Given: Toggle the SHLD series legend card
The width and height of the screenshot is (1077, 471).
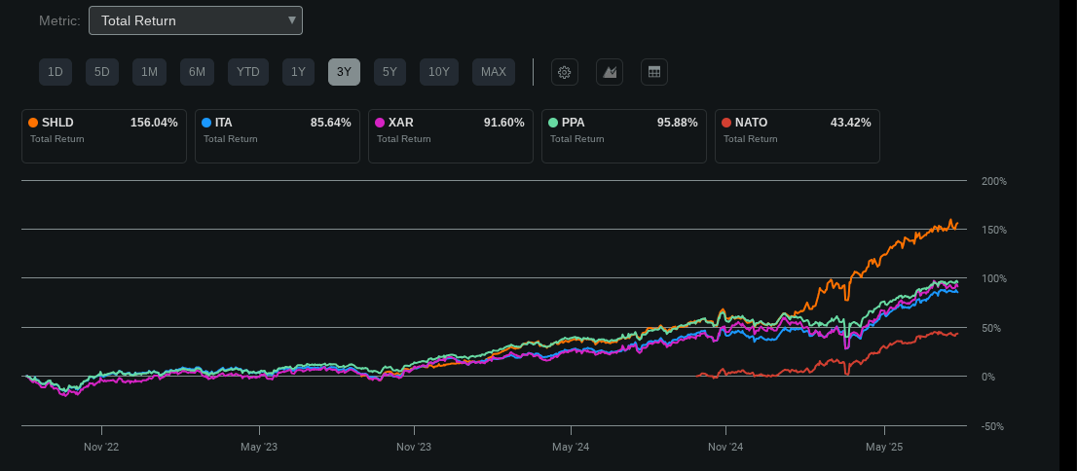Looking at the screenshot, I should tap(104, 136).
